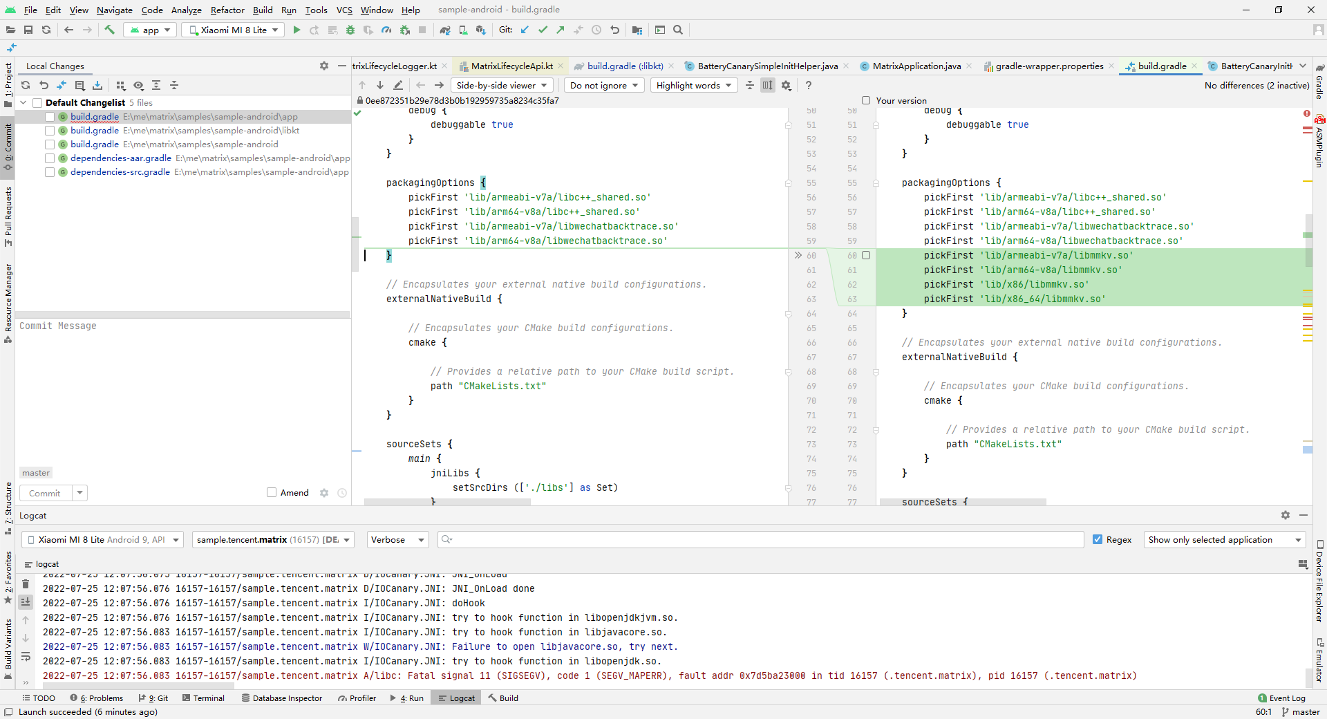Open the Verbose log level dropdown
This screenshot has width=1327, height=719.
397,539
